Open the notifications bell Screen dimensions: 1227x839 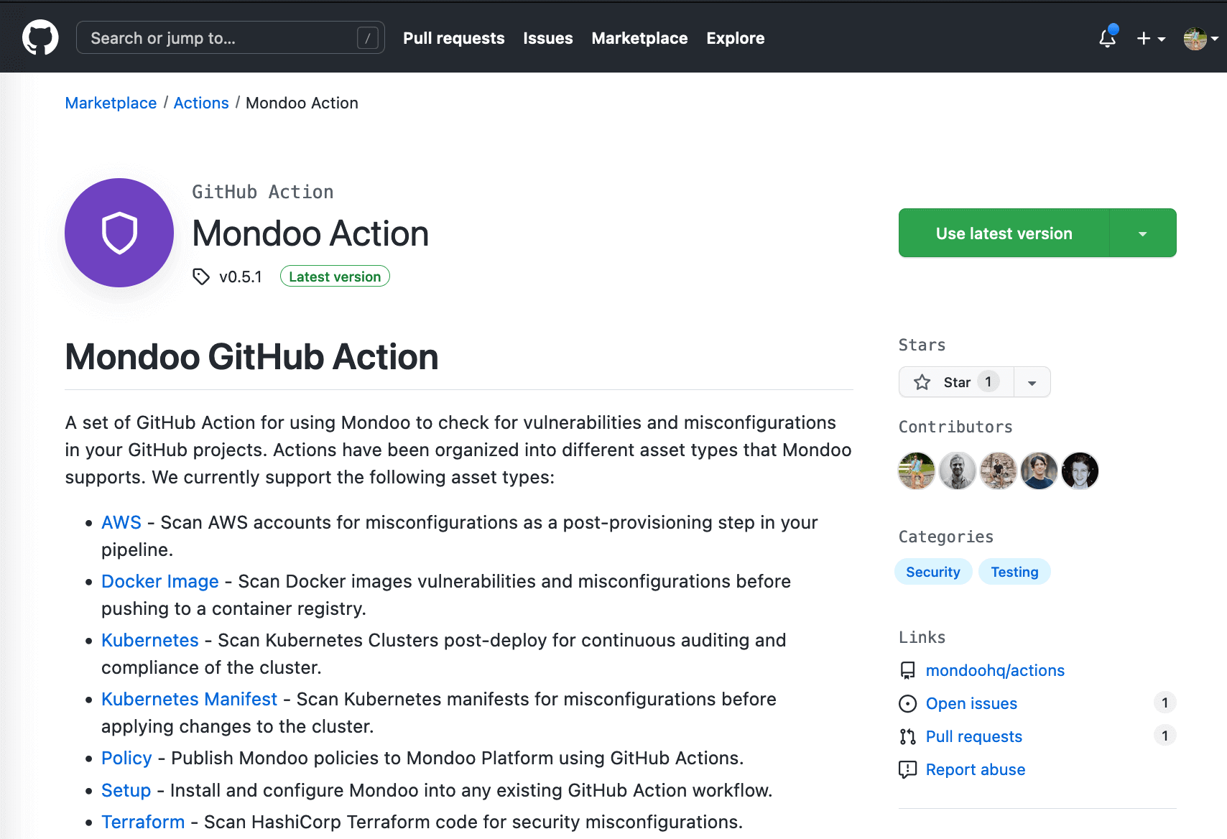1106,39
